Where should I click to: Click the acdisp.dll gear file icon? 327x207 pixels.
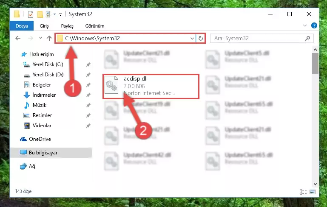click(x=111, y=85)
